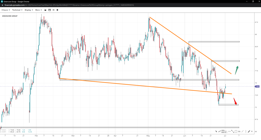Click the browser address bar URL
The height and width of the screenshot is (140, 261).
pos(69,5)
